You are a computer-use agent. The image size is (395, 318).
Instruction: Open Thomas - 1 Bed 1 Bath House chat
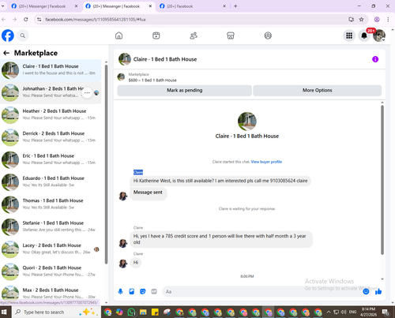click(x=51, y=204)
